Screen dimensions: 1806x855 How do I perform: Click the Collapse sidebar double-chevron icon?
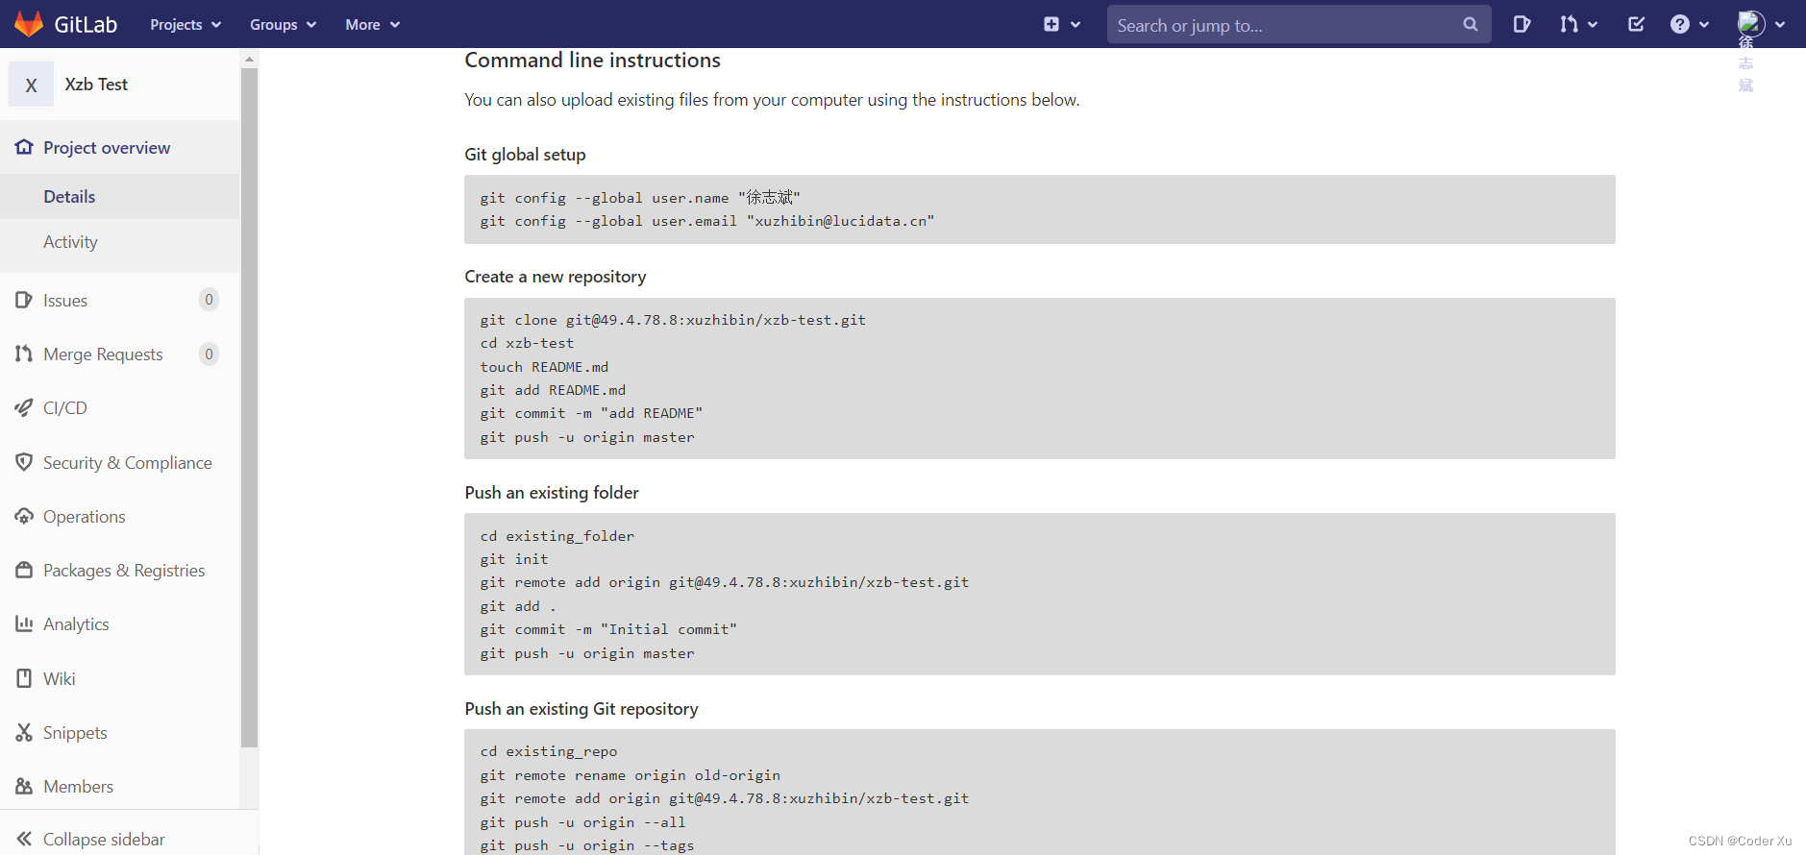pyautogui.click(x=24, y=839)
